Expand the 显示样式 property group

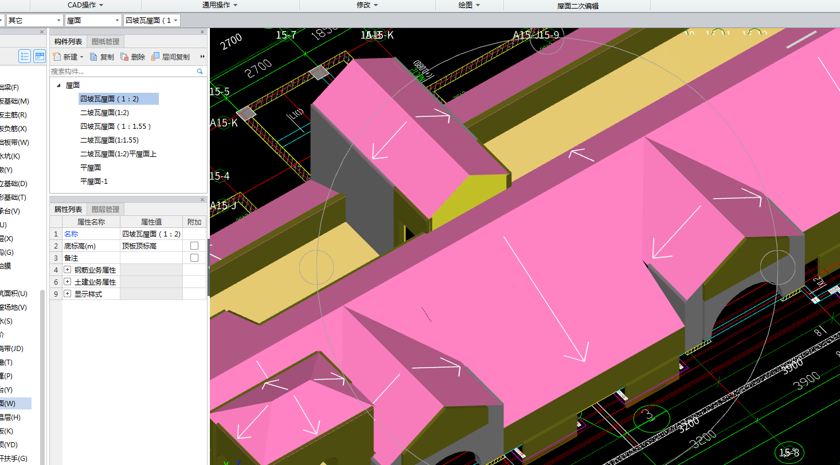pos(67,294)
